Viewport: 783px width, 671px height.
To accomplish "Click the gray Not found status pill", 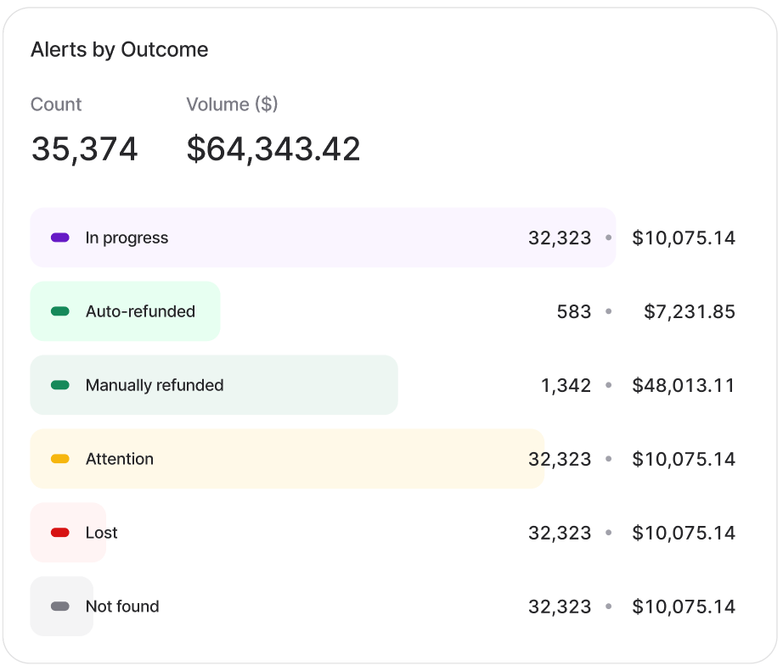I will tap(60, 607).
